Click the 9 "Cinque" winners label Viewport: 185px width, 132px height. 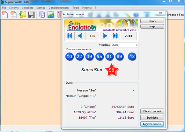coord(88,107)
